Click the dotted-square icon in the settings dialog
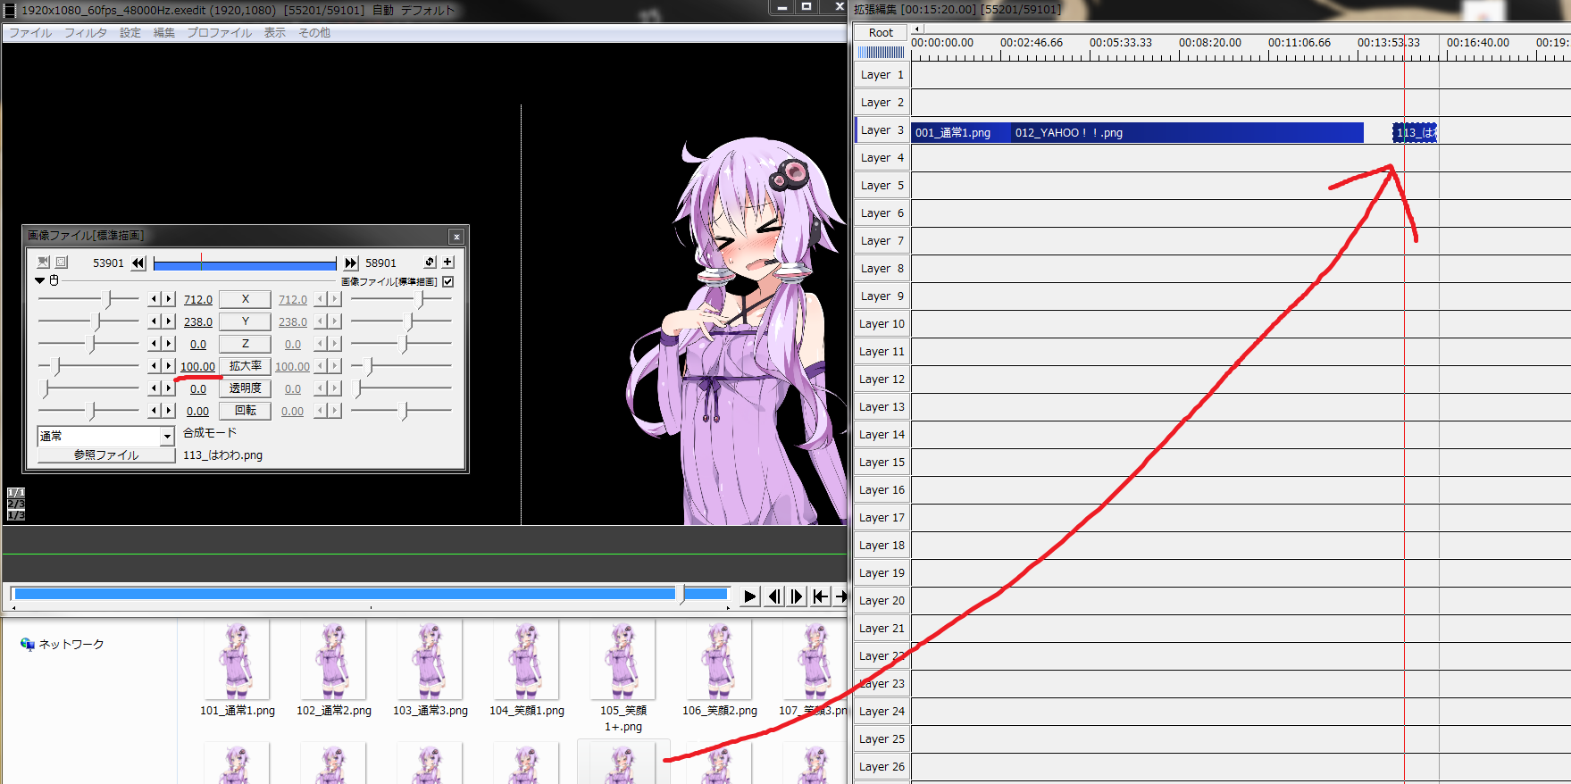Screen dimensions: 1571x784 (x=62, y=262)
